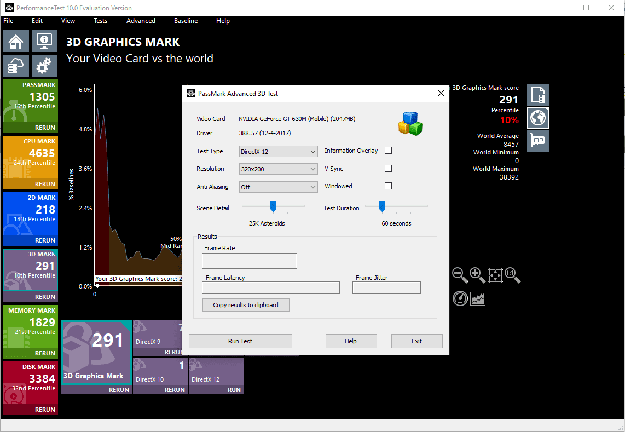The height and width of the screenshot is (432, 625).
Task: Open the Baseline menu
Action: tap(186, 21)
